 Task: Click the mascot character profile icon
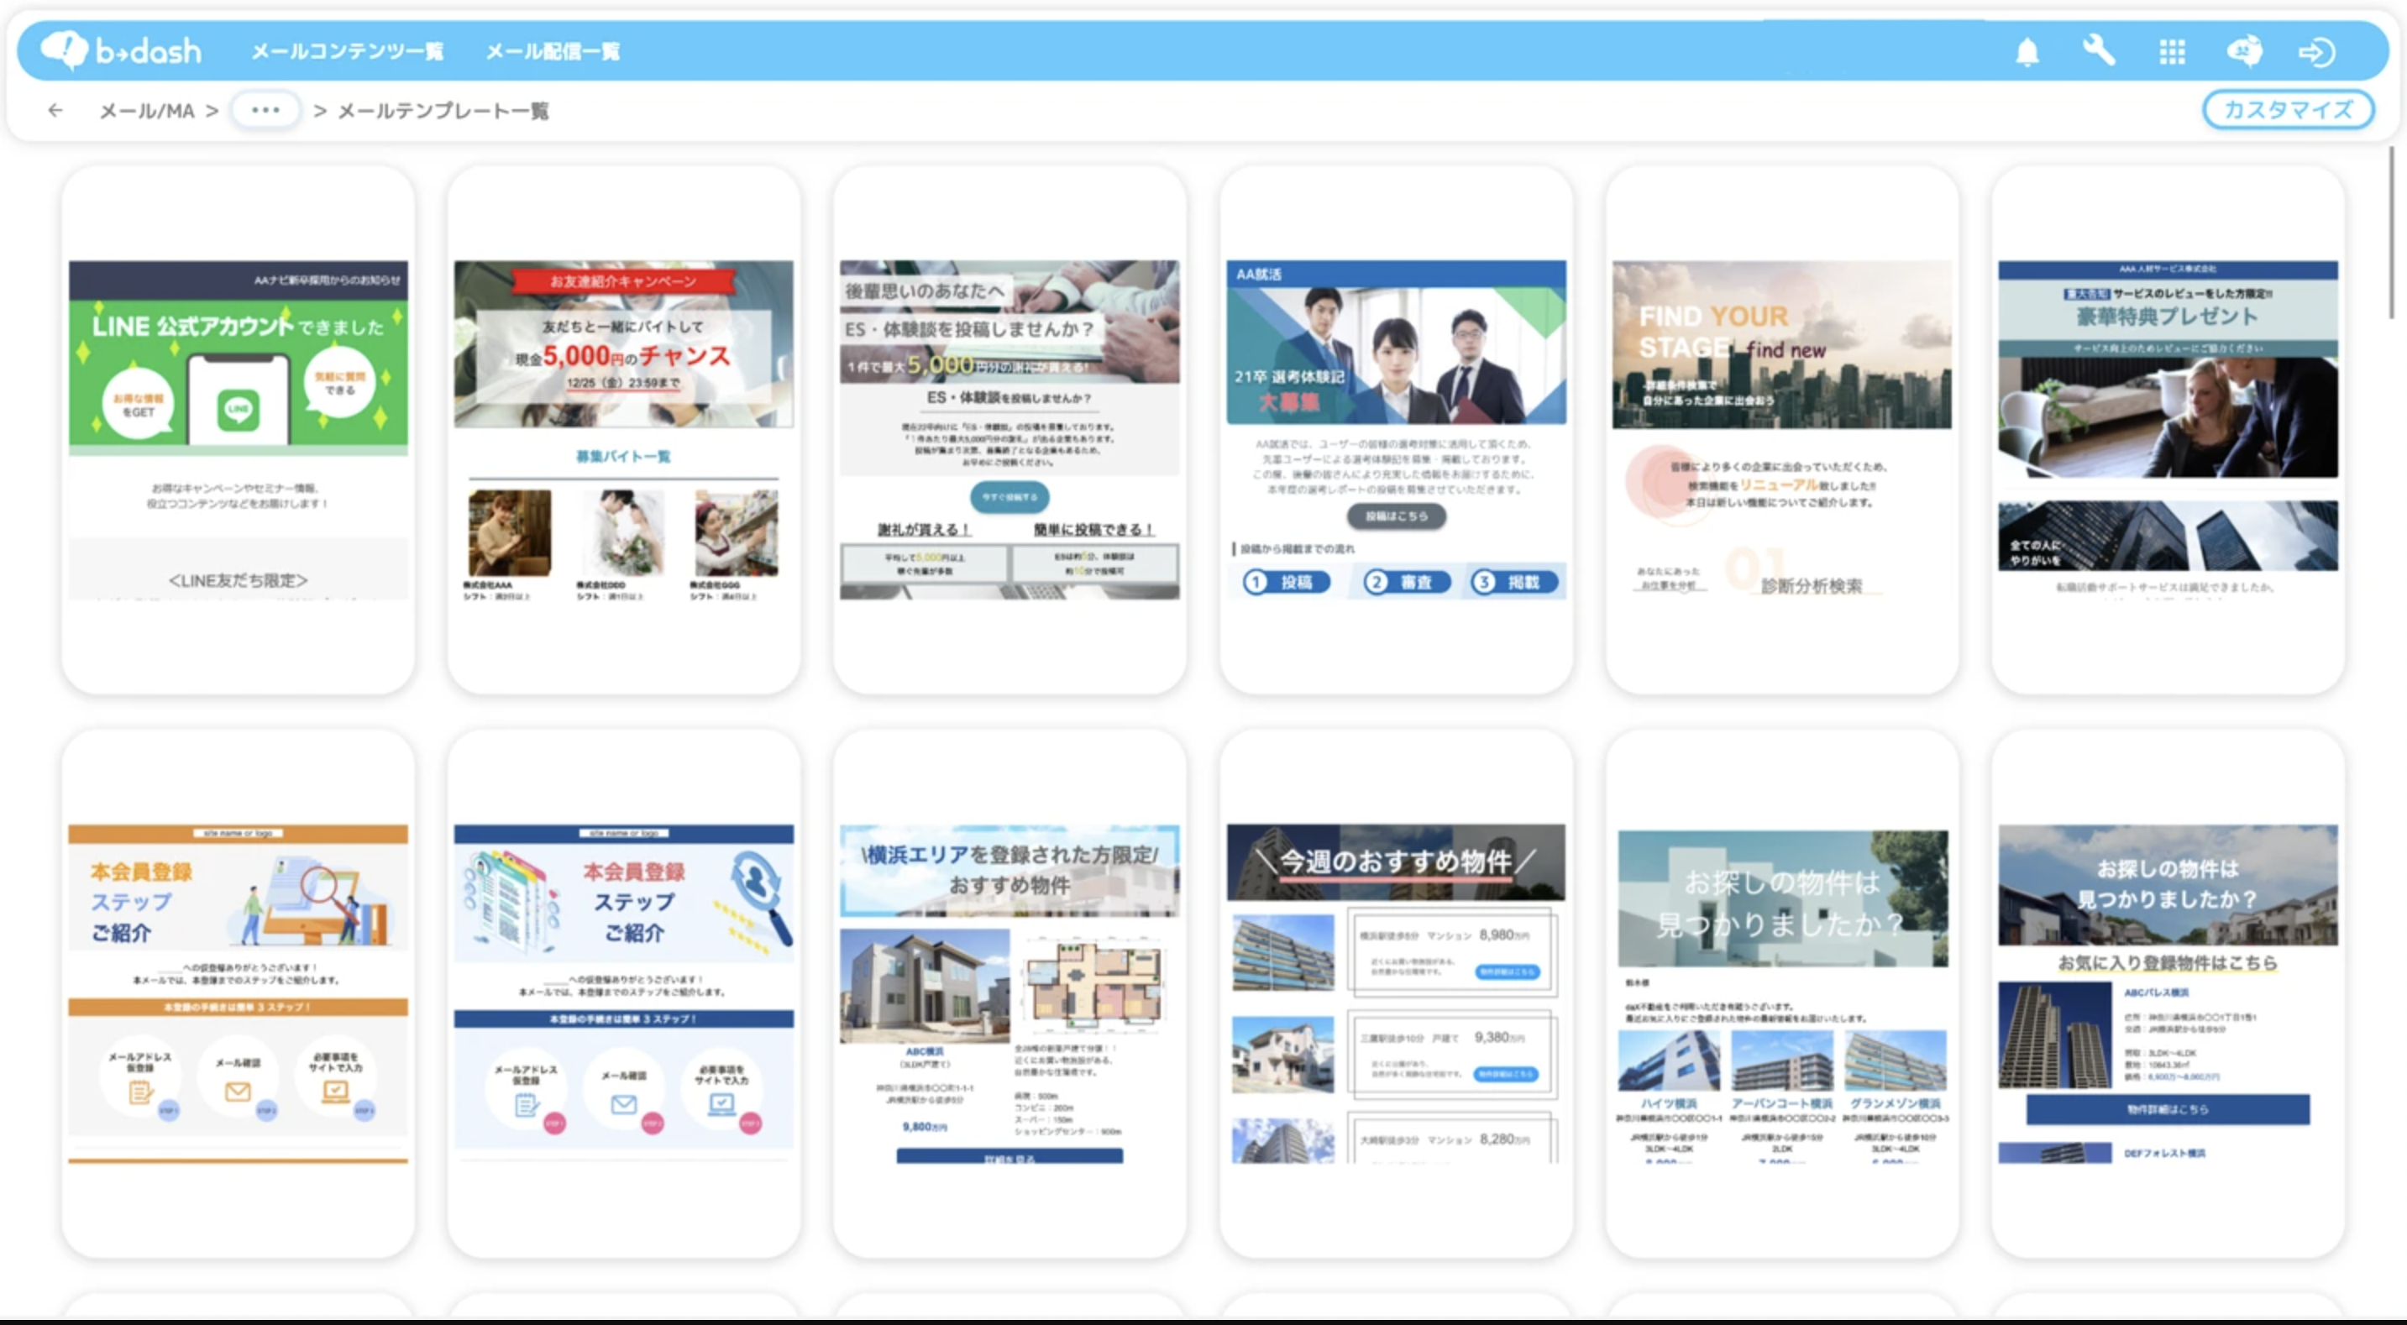pyautogui.click(x=2244, y=51)
